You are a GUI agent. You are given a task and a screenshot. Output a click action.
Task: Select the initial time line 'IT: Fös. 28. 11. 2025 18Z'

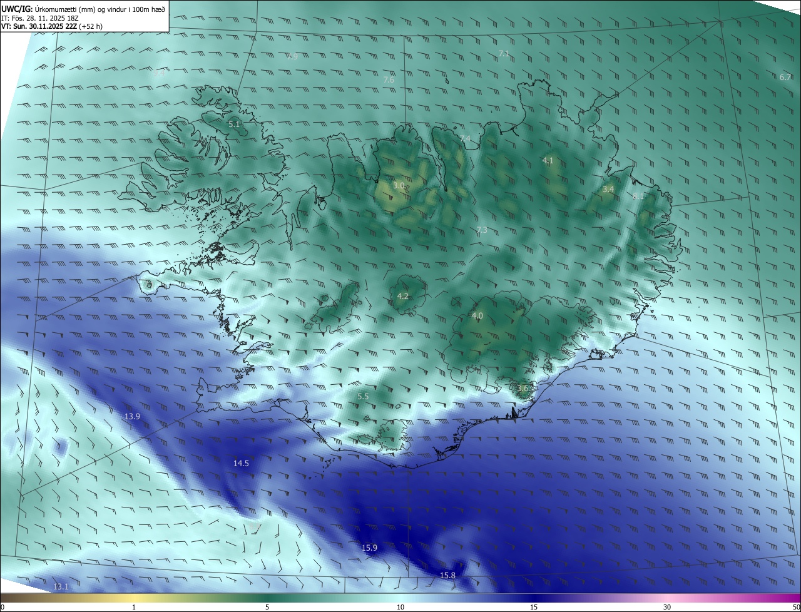coord(39,18)
